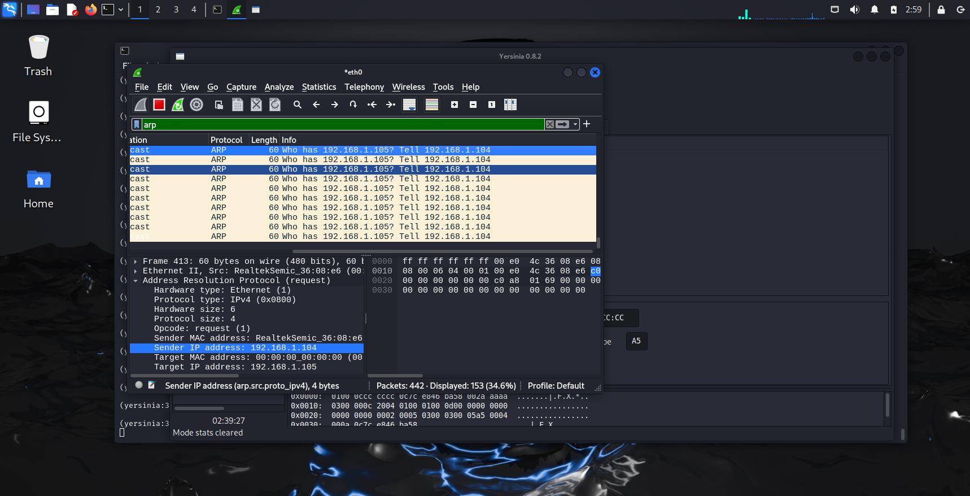970x496 pixels.
Task: Toggle packet list colorization
Action: [x=432, y=105]
